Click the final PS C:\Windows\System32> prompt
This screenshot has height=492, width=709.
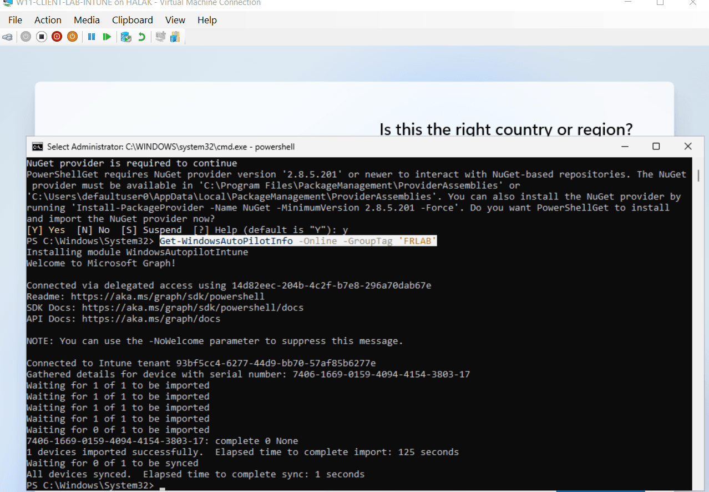pyautogui.click(x=90, y=485)
